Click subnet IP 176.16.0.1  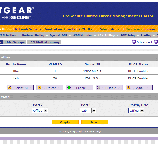click(x=92, y=78)
